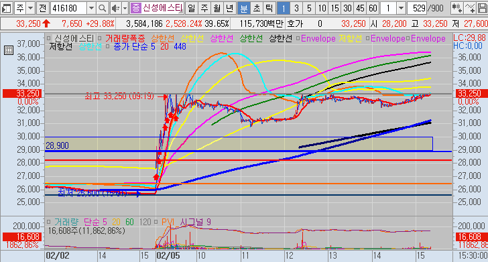Screen dimensions: 488x262
Task: Click the 시그널 9 label
Action: pos(196,222)
